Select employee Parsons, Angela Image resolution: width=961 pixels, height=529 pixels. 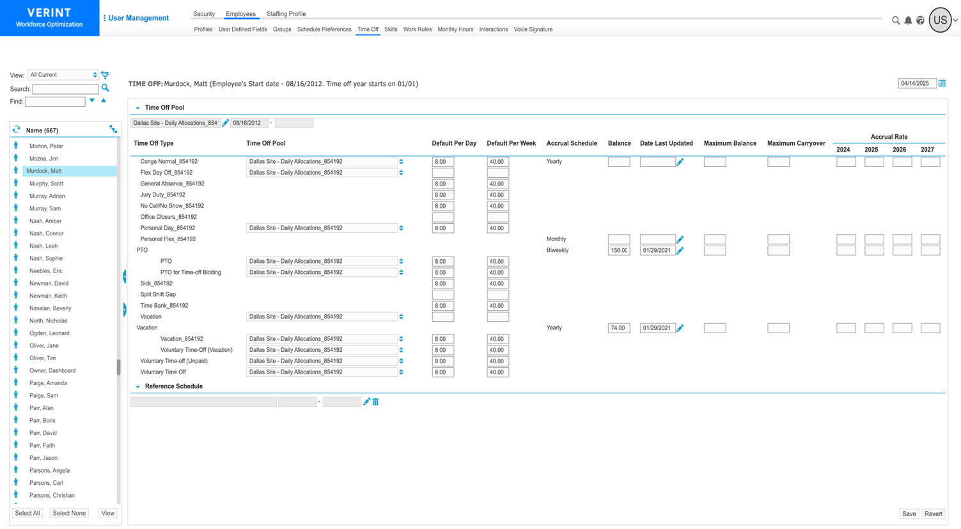pyautogui.click(x=49, y=470)
